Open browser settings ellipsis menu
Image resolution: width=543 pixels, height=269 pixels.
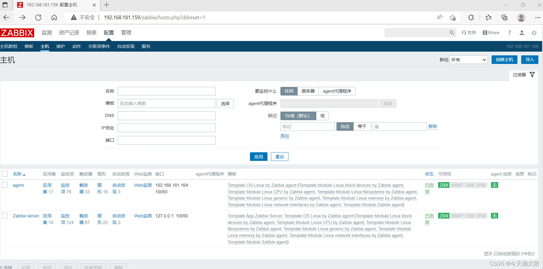[538, 17]
